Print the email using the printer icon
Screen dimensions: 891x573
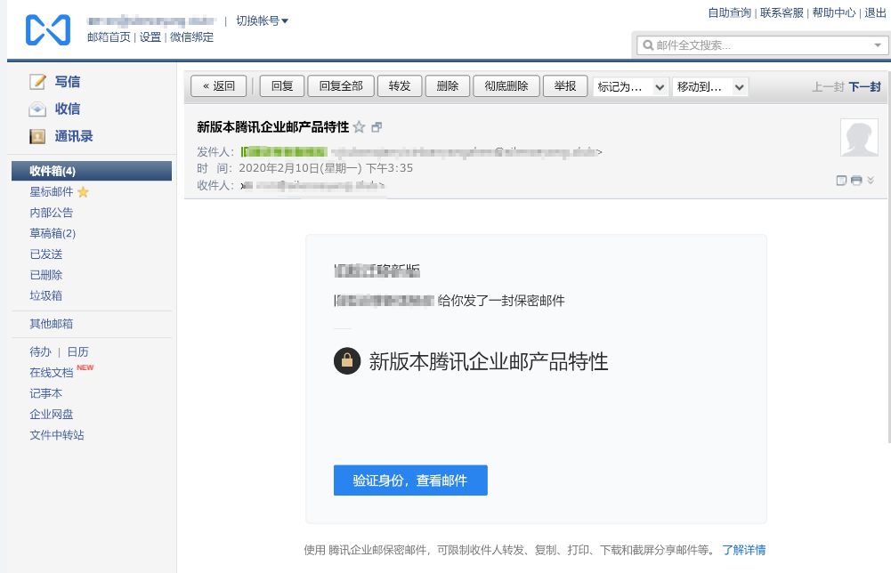pyautogui.click(x=855, y=181)
